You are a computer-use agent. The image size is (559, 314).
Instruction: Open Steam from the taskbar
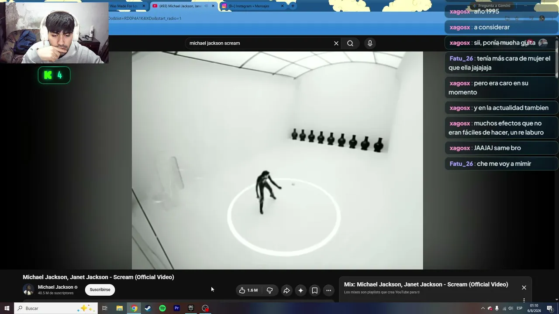148,308
